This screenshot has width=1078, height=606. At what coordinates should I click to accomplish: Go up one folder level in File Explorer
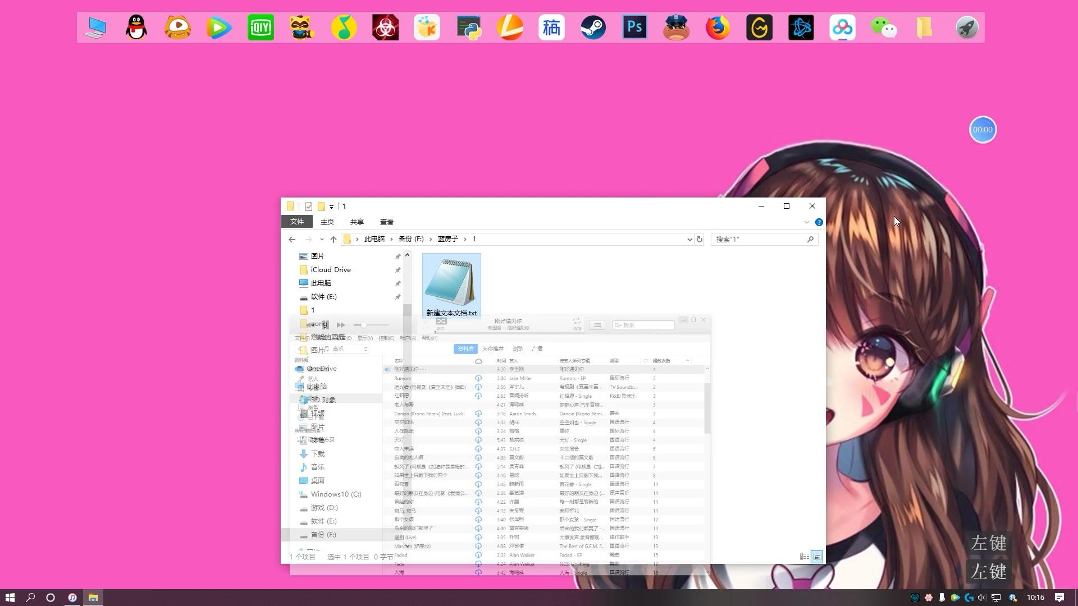pos(334,239)
